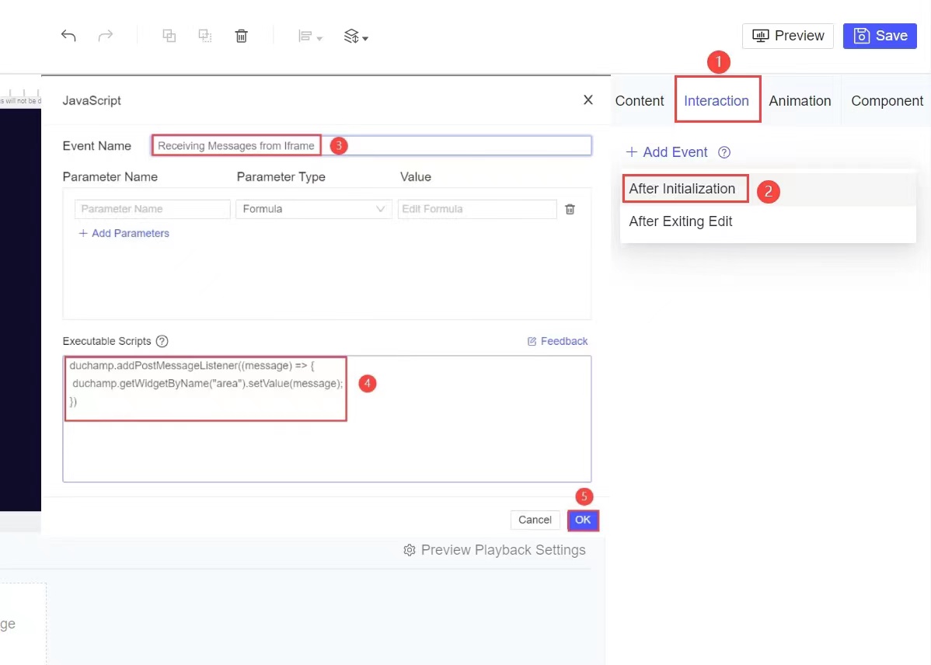Click the help icon next to Executable Scripts
Image resolution: width=931 pixels, height=665 pixels.
(162, 341)
